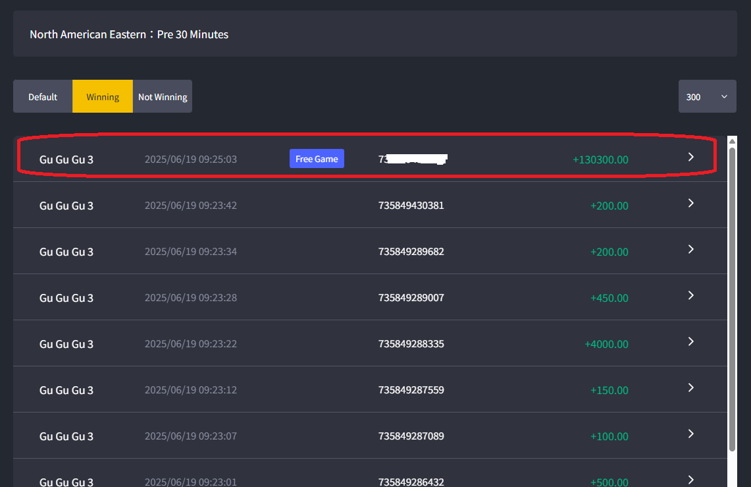Screen dimensions: 751x487
Task: Click the timestamp 2025/06/19 09:23:34
Action: coord(191,251)
